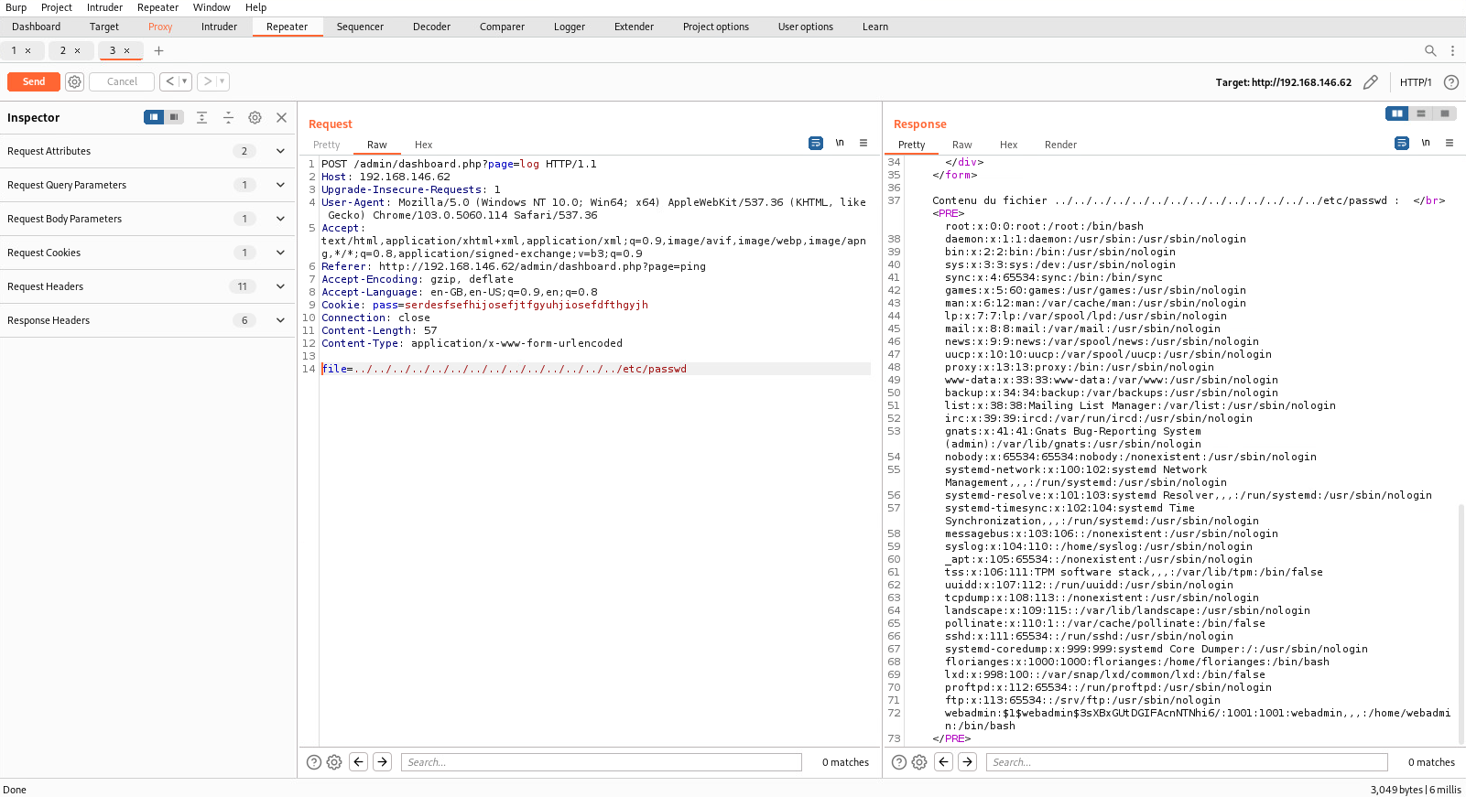Previous match arrow in Response search
This screenshot has width=1466, height=797.
pyautogui.click(x=944, y=761)
